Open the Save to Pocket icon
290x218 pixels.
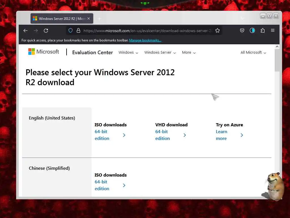click(242, 30)
